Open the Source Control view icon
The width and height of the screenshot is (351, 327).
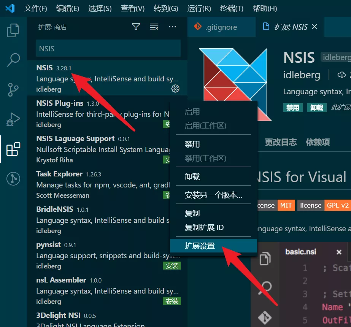(13, 89)
